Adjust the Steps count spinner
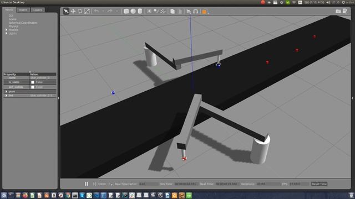 click(x=110, y=184)
